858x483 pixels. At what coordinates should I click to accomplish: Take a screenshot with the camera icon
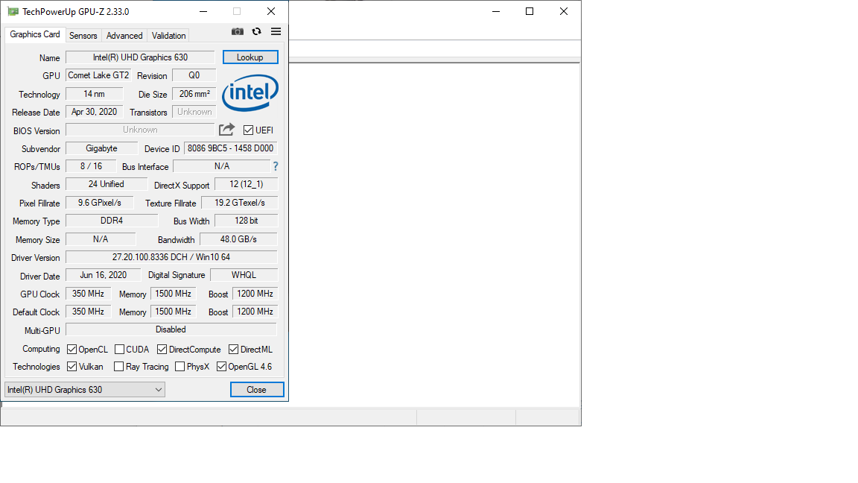point(238,32)
